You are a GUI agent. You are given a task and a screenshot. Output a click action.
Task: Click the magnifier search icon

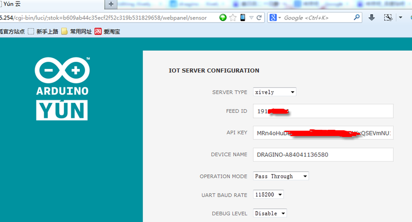tap(356, 18)
